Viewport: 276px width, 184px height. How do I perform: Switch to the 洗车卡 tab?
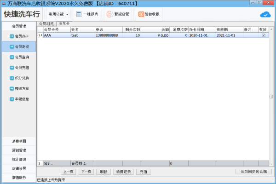[x=64, y=23]
